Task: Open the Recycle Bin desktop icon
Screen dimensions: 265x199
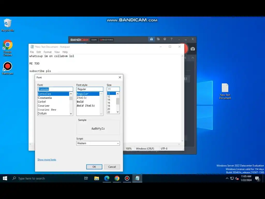Action: pyautogui.click(x=8, y=25)
